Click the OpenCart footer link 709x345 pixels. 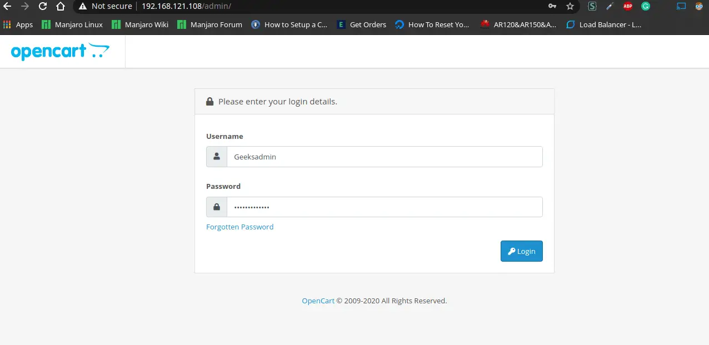pos(318,301)
